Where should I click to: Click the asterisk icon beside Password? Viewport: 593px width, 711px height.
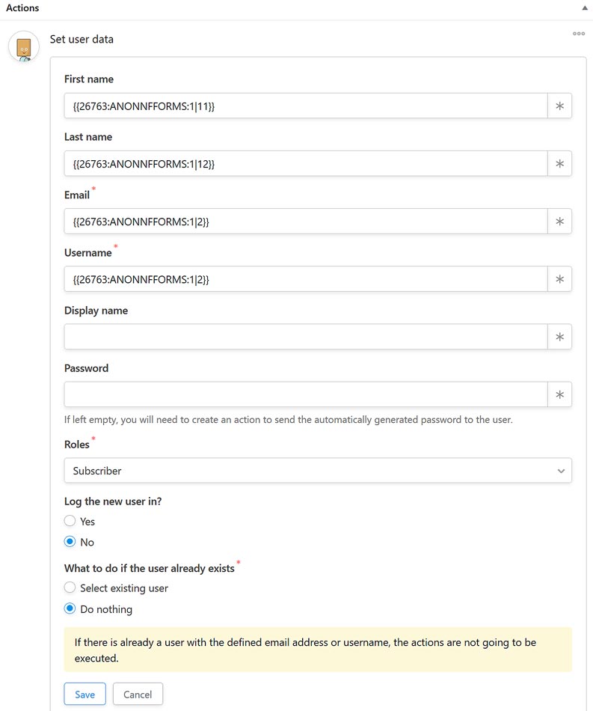pyautogui.click(x=559, y=394)
